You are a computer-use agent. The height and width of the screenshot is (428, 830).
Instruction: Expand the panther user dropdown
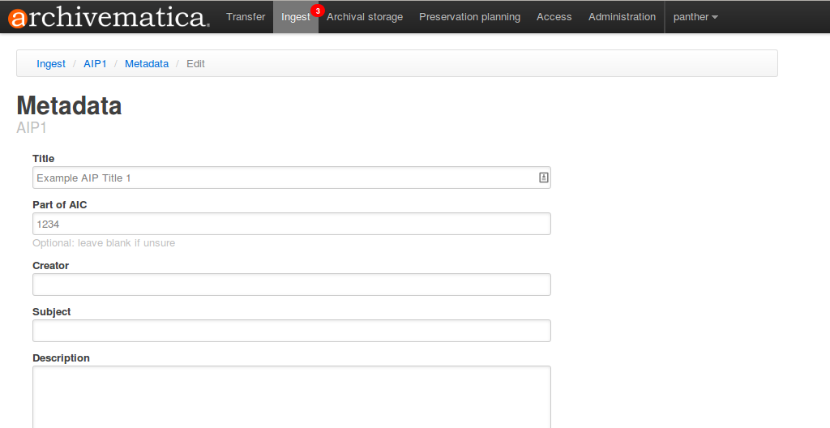(x=695, y=17)
